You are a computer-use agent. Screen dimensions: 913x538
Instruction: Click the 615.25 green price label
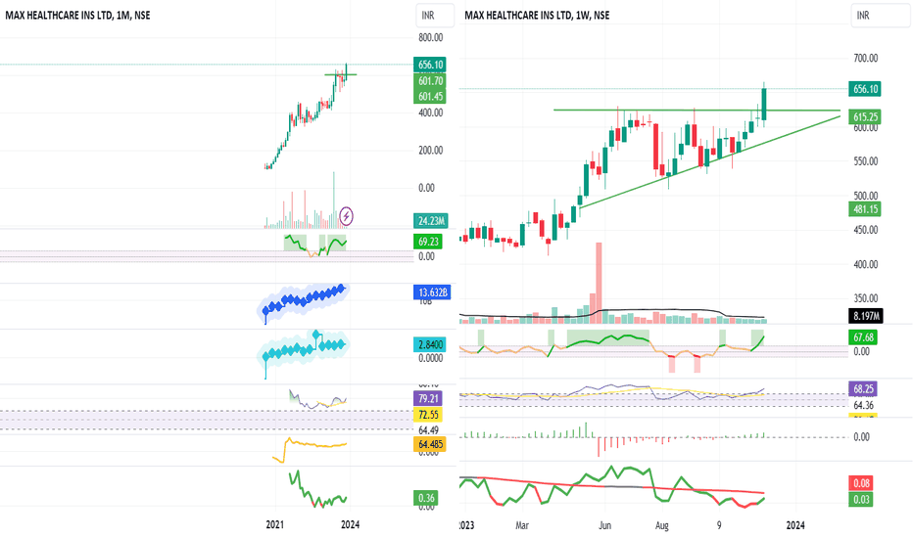865,117
